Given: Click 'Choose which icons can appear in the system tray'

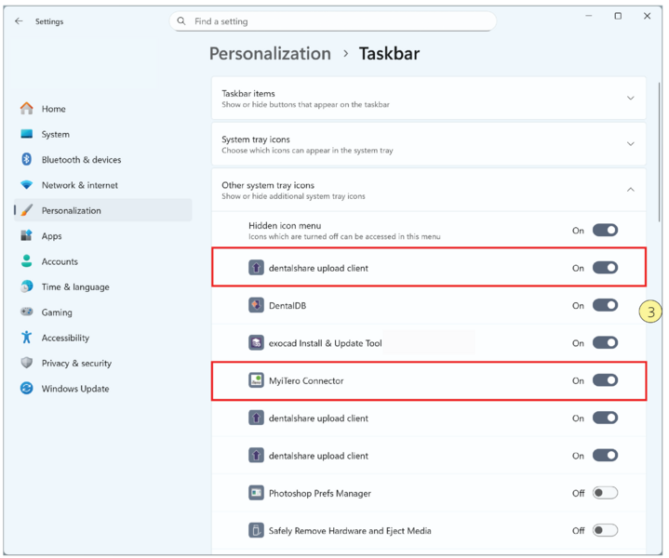Looking at the screenshot, I should click(x=307, y=150).
